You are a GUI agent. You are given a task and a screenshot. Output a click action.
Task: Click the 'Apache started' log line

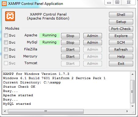[18, 95]
